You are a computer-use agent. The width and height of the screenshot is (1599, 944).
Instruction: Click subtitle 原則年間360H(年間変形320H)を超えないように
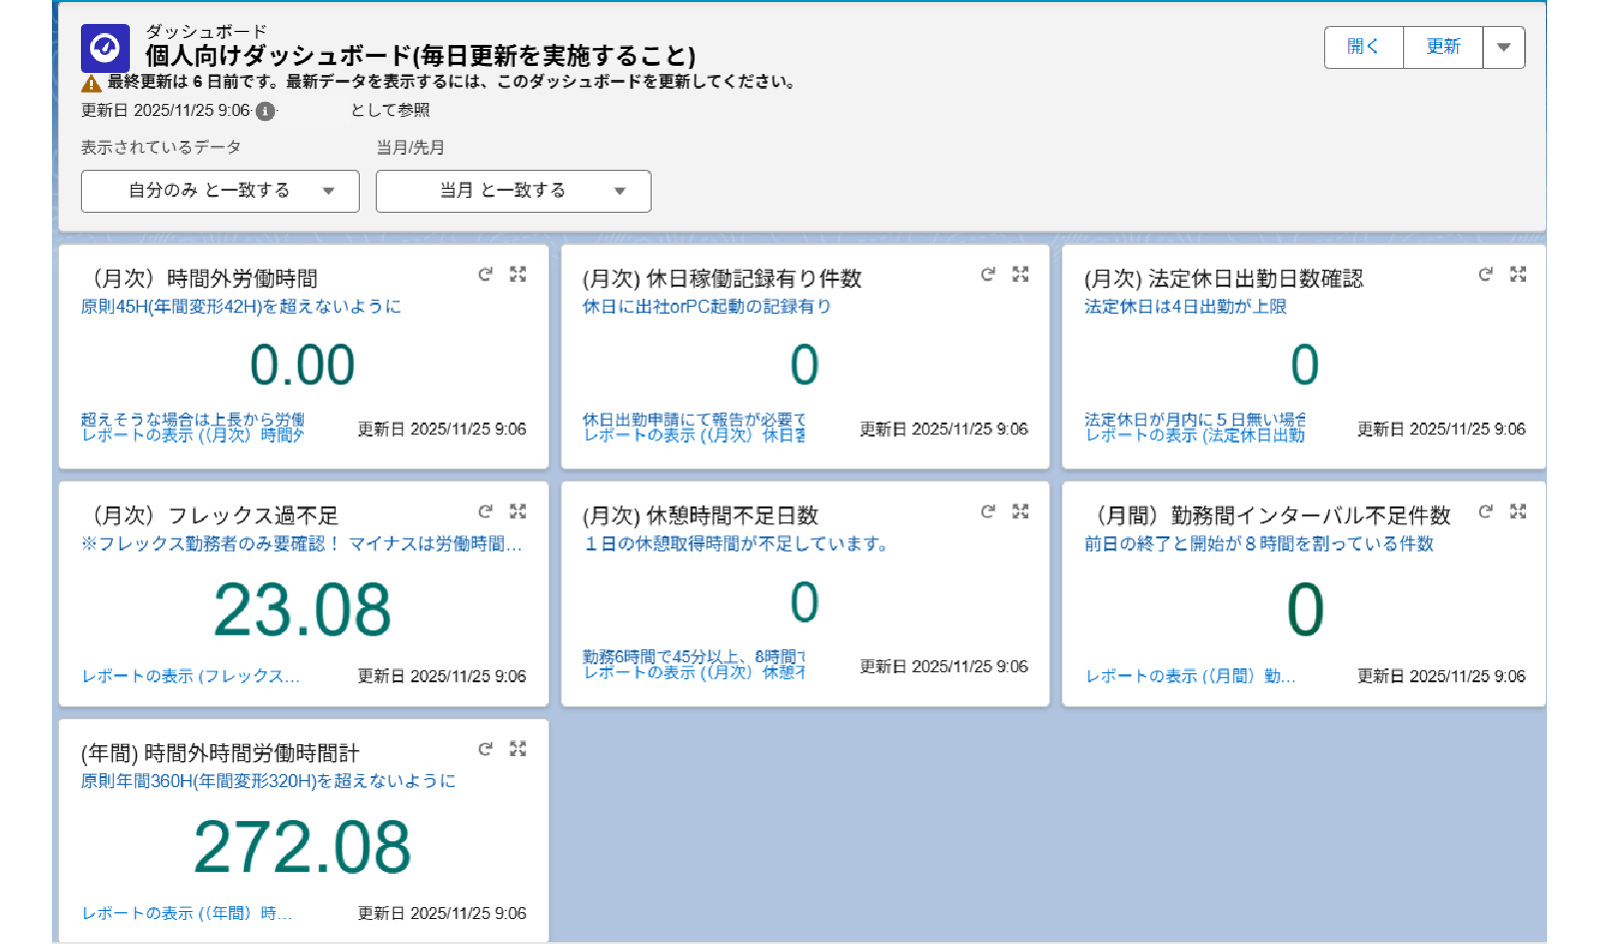click(x=268, y=781)
